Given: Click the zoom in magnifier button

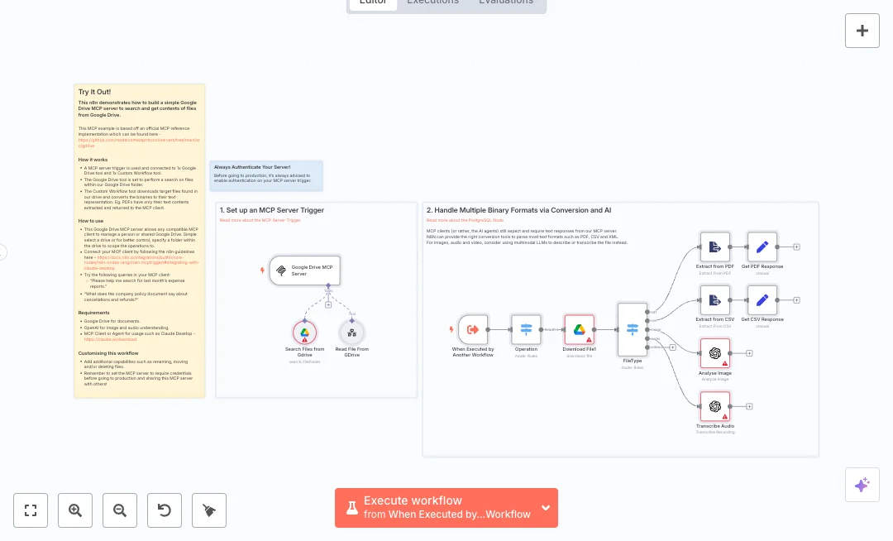Looking at the screenshot, I should click(x=75, y=510).
